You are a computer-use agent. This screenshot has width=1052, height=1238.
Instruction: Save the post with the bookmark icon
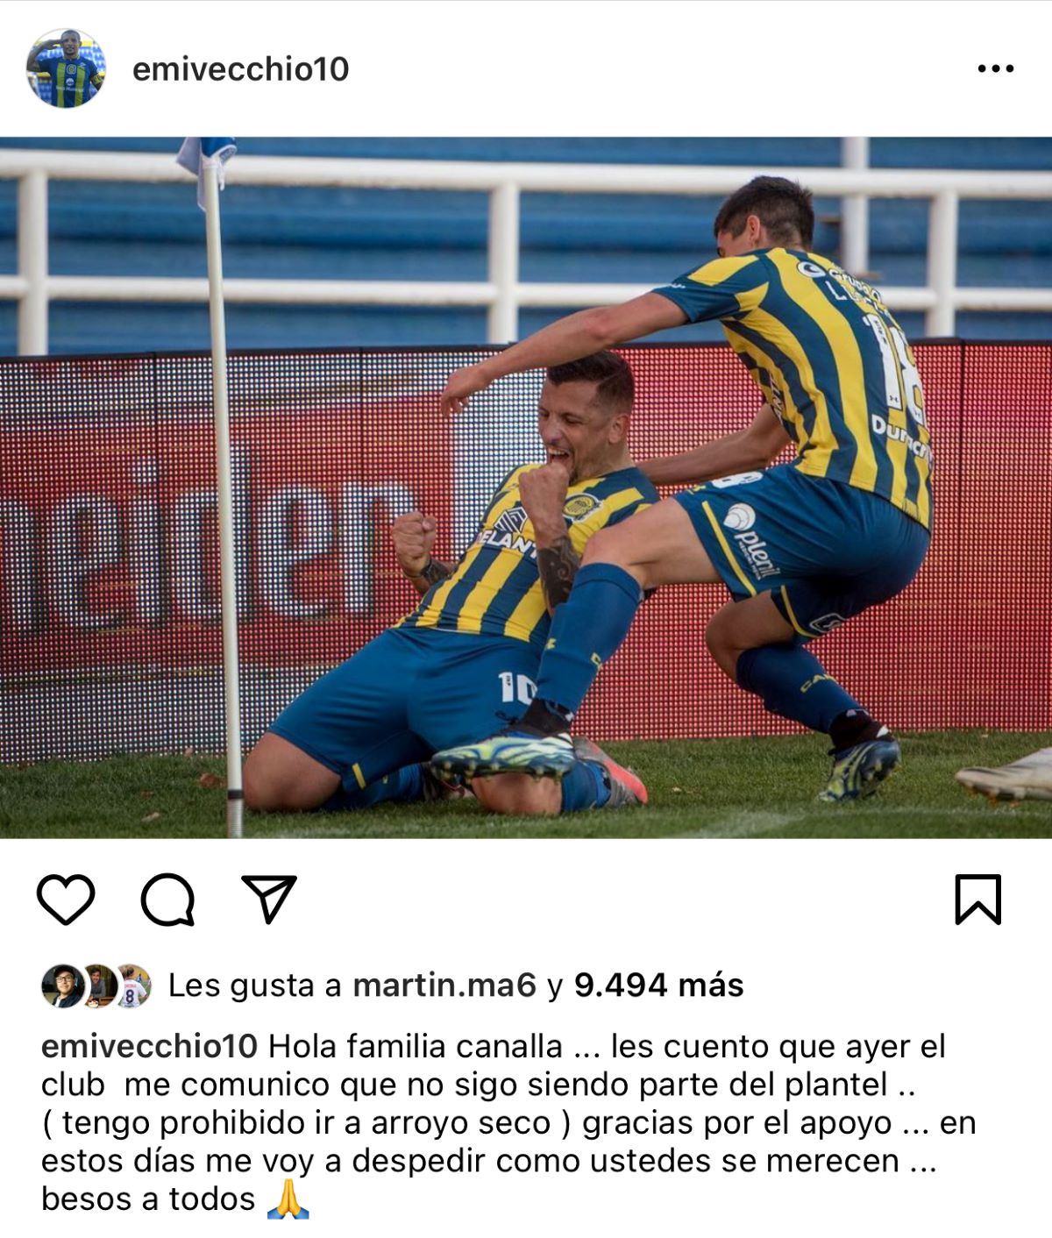pyautogui.click(x=977, y=900)
